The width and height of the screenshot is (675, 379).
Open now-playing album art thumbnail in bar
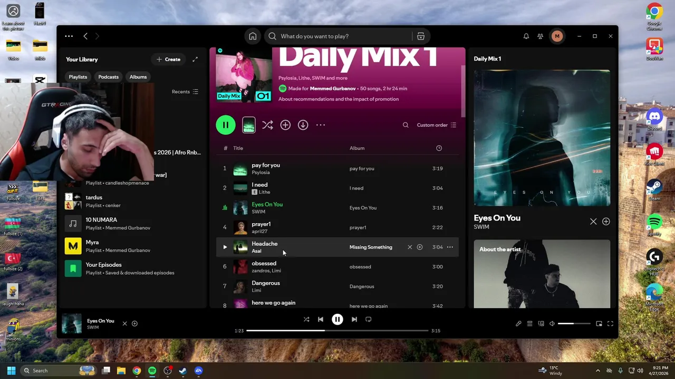(x=72, y=324)
